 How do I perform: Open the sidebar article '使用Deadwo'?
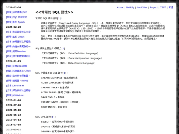[16, 52]
